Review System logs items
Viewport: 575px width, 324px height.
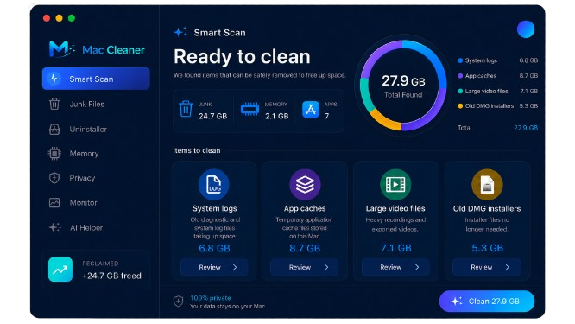(x=214, y=267)
